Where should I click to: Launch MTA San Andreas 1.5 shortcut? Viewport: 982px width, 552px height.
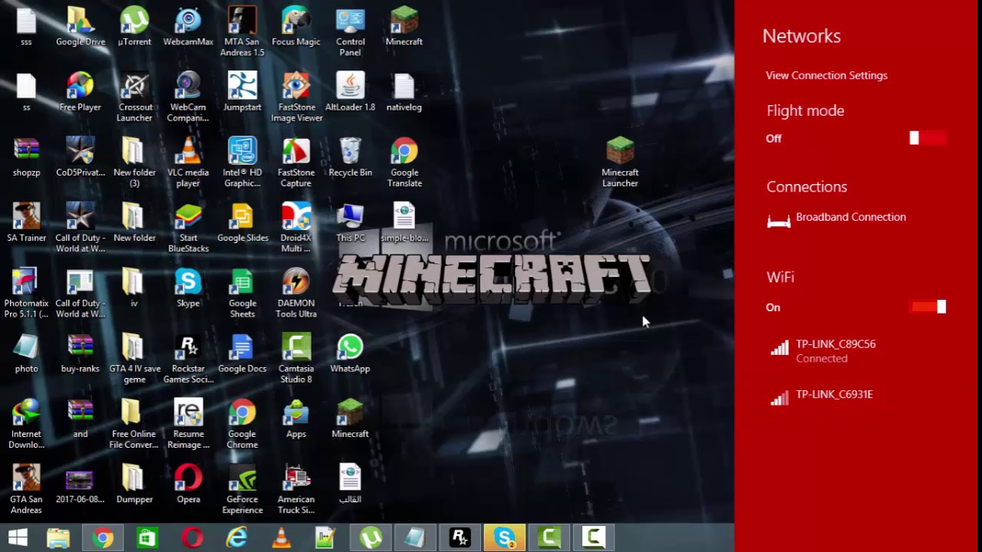tap(242, 31)
